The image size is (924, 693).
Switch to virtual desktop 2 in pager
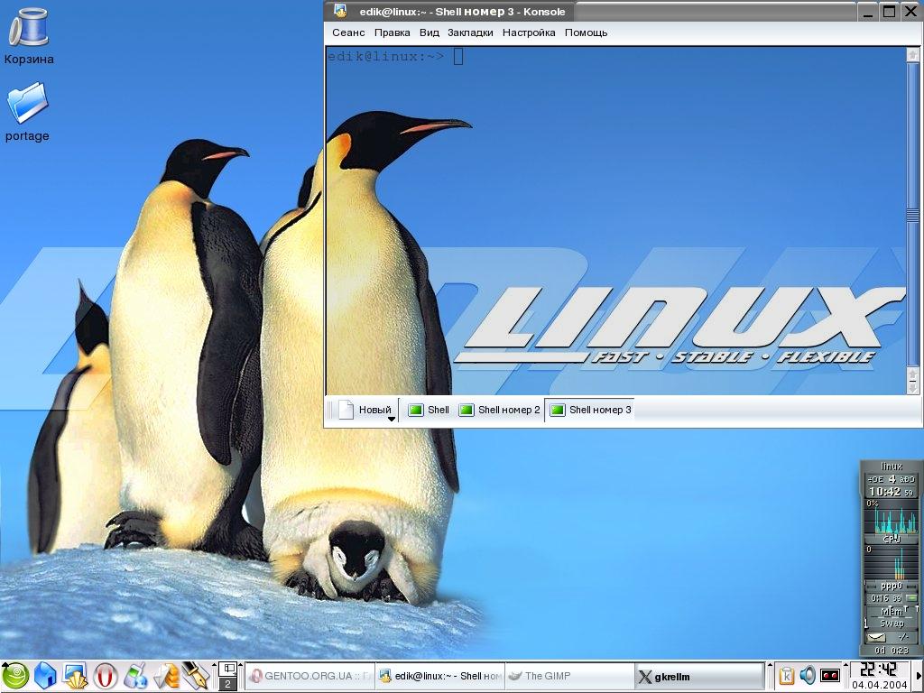[x=227, y=684]
